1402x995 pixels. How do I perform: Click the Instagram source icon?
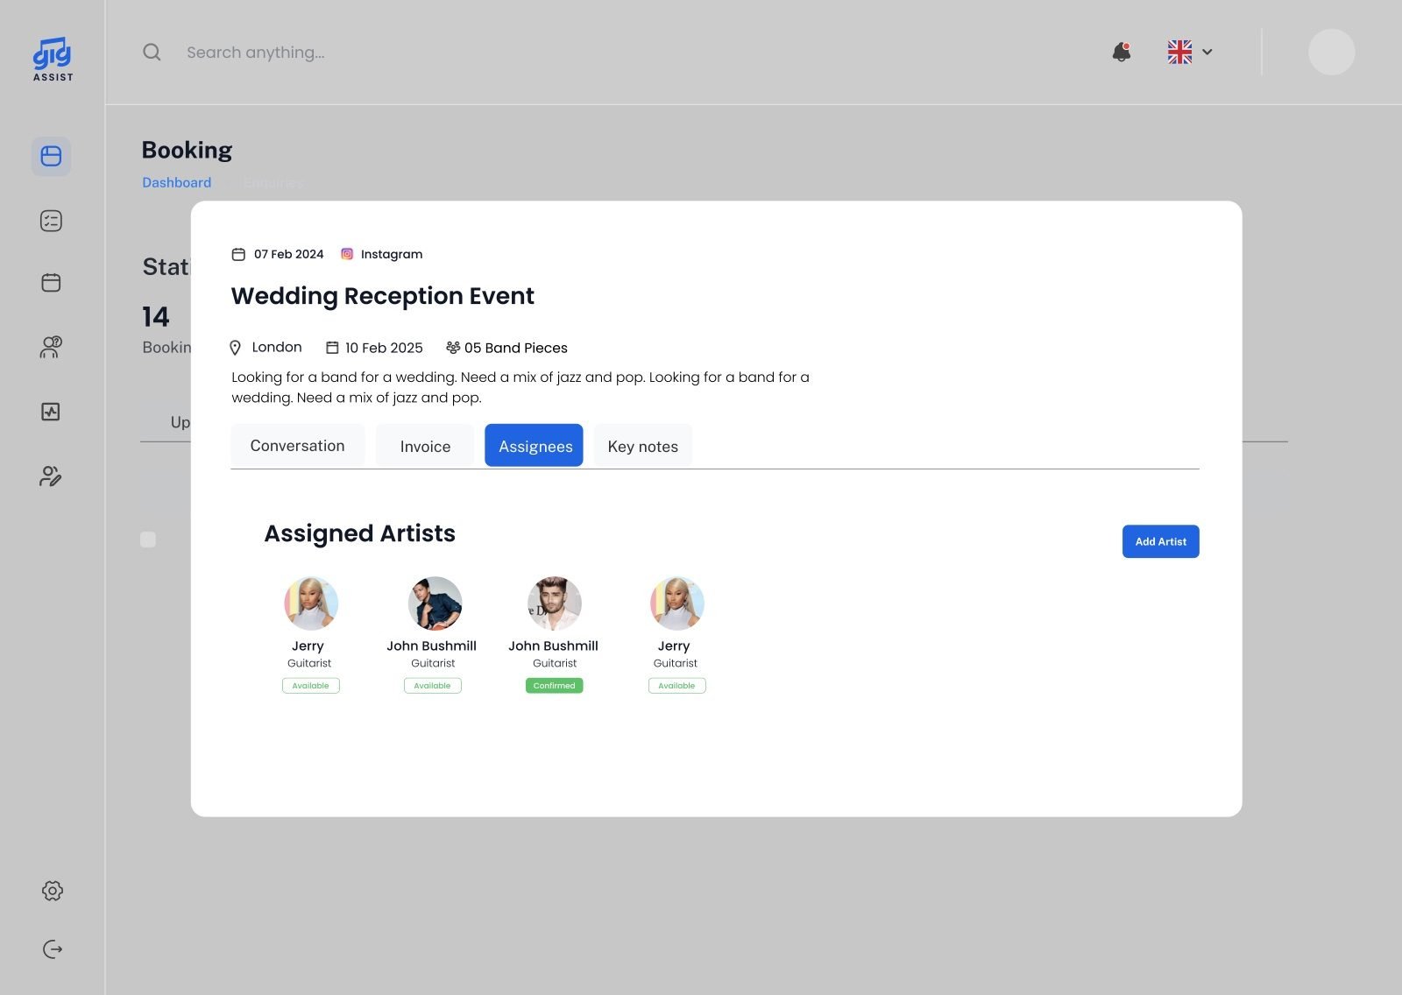pos(347,254)
